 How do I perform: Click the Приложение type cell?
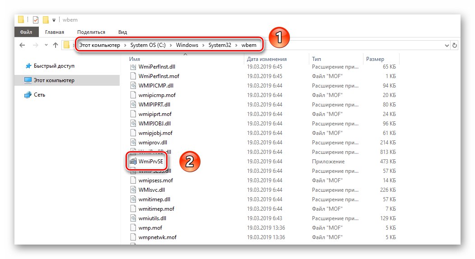[328, 162]
